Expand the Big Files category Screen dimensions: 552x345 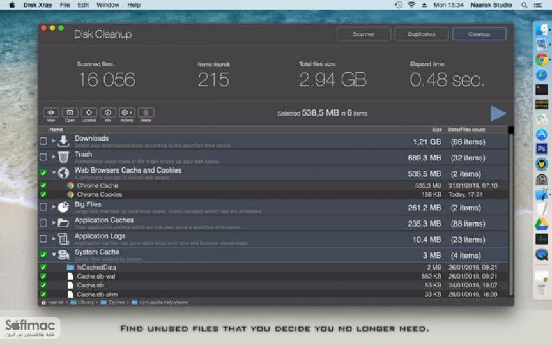54,206
